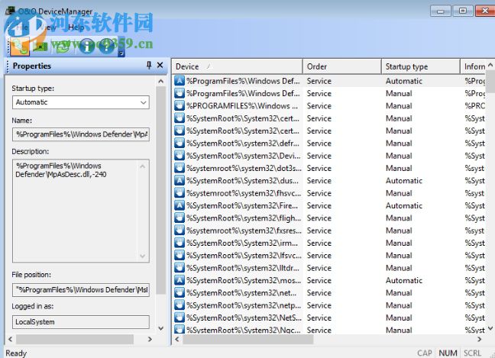Click Properties panel scroll down arrow
495x358 pixels.
160,328
